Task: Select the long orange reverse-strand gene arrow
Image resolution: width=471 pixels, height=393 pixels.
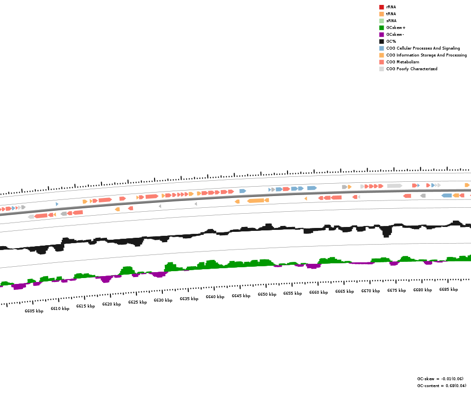Action: [256, 200]
